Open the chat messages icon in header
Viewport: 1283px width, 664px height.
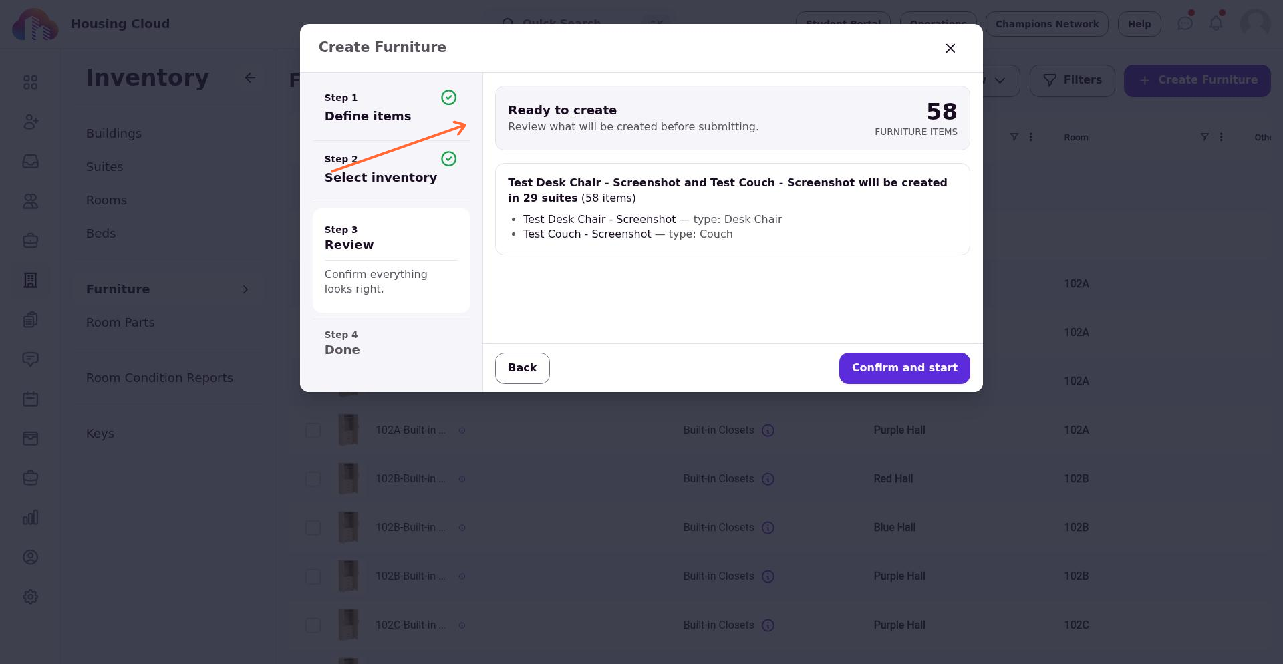1185,24
